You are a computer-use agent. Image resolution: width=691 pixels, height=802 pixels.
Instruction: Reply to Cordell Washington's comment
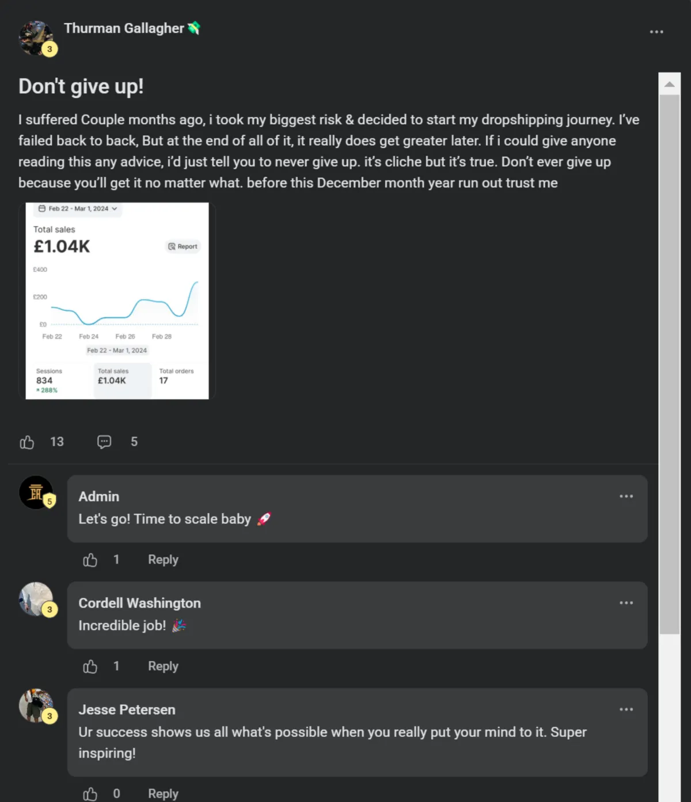point(163,666)
